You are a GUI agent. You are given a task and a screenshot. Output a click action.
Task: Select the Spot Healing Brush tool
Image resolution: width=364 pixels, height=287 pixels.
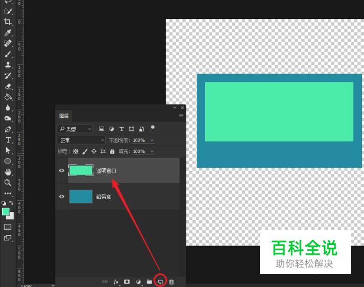tap(8, 44)
